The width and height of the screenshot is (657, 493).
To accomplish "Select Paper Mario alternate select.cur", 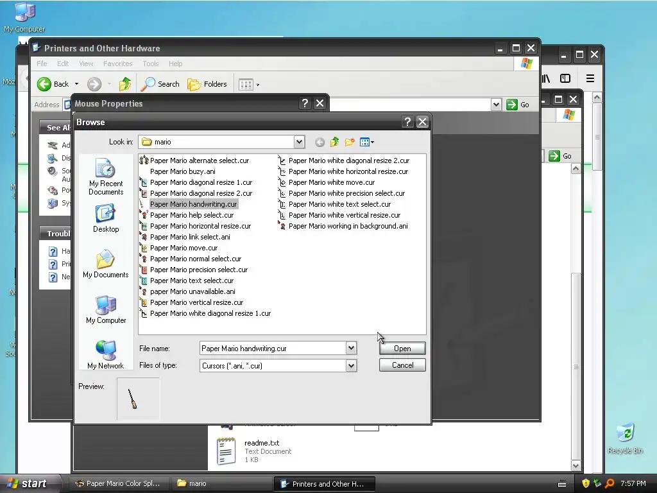I will (x=194, y=160).
